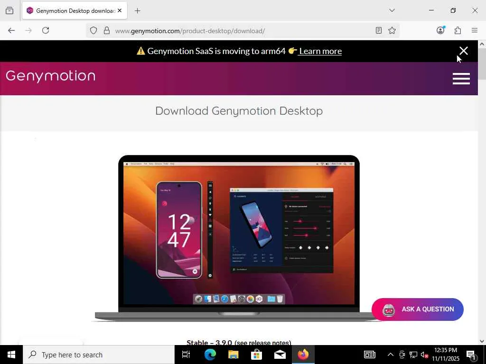Open the muted volume tray icon
486x364 pixels.
tap(424, 355)
